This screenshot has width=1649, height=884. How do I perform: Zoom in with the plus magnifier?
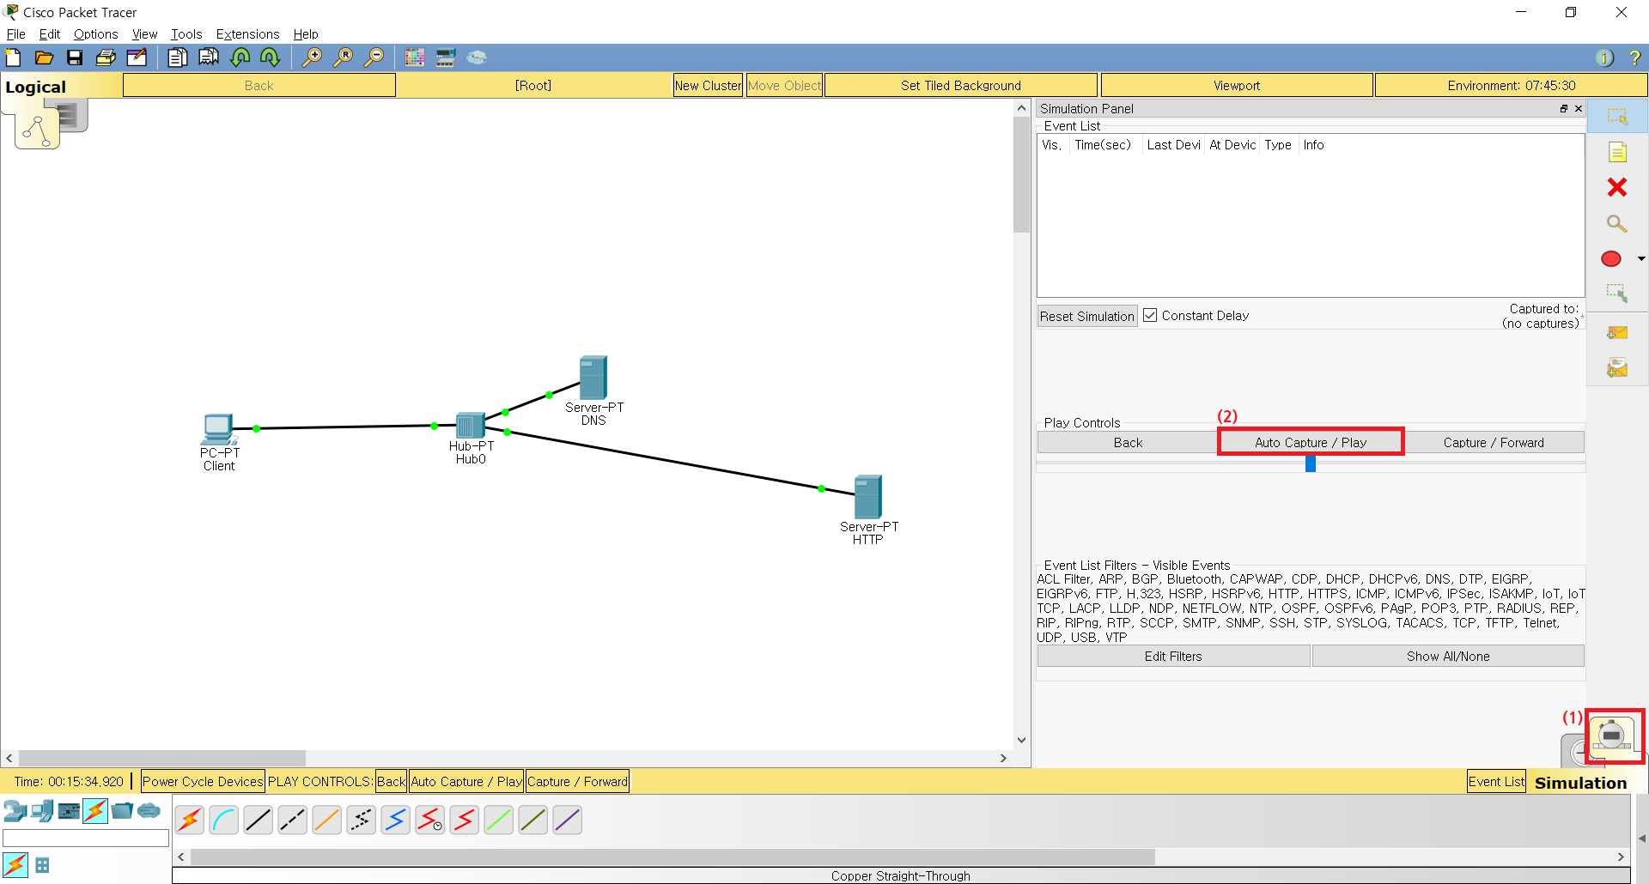tap(312, 58)
